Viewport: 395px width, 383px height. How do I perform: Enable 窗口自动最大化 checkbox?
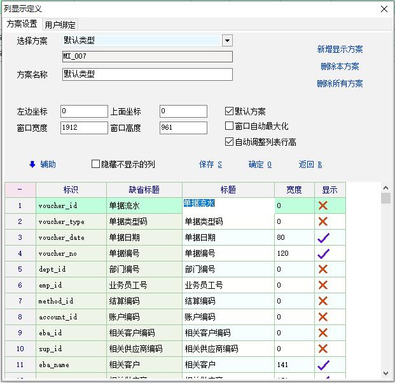point(230,126)
